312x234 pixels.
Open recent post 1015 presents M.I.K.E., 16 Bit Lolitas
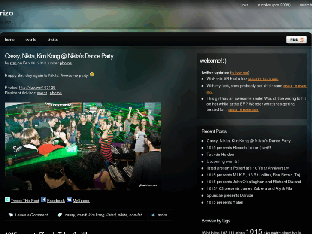click(x=253, y=175)
